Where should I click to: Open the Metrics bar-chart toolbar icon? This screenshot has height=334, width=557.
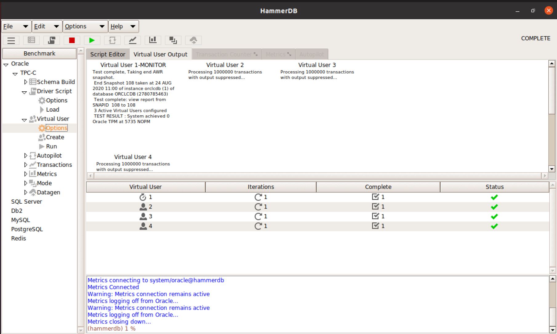click(153, 40)
